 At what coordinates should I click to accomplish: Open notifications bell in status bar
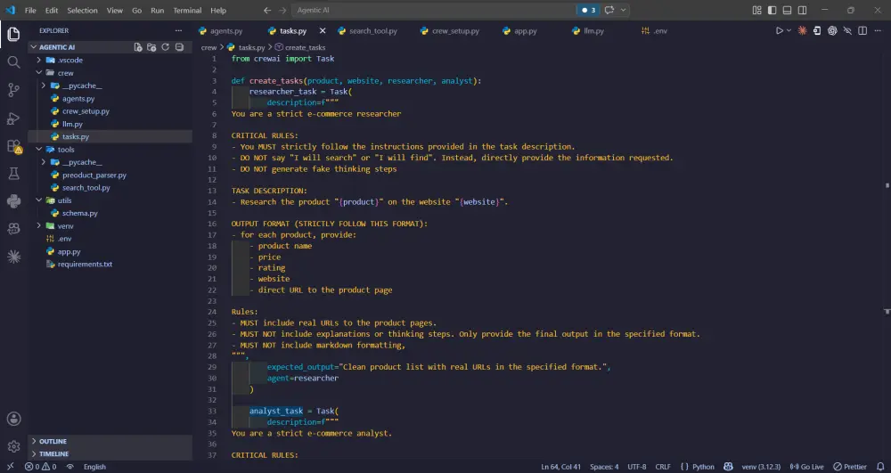click(x=880, y=467)
